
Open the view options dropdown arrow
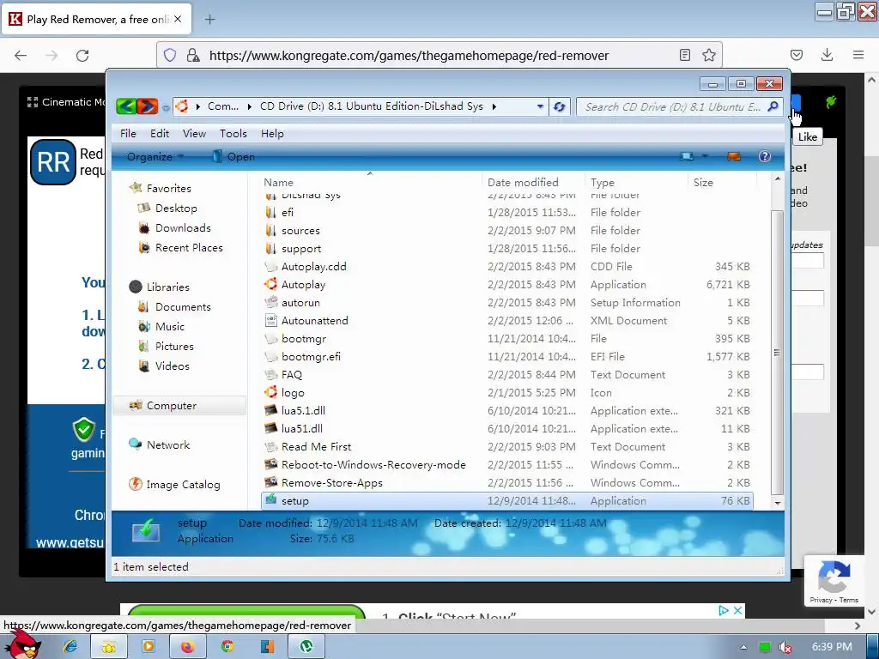point(705,157)
